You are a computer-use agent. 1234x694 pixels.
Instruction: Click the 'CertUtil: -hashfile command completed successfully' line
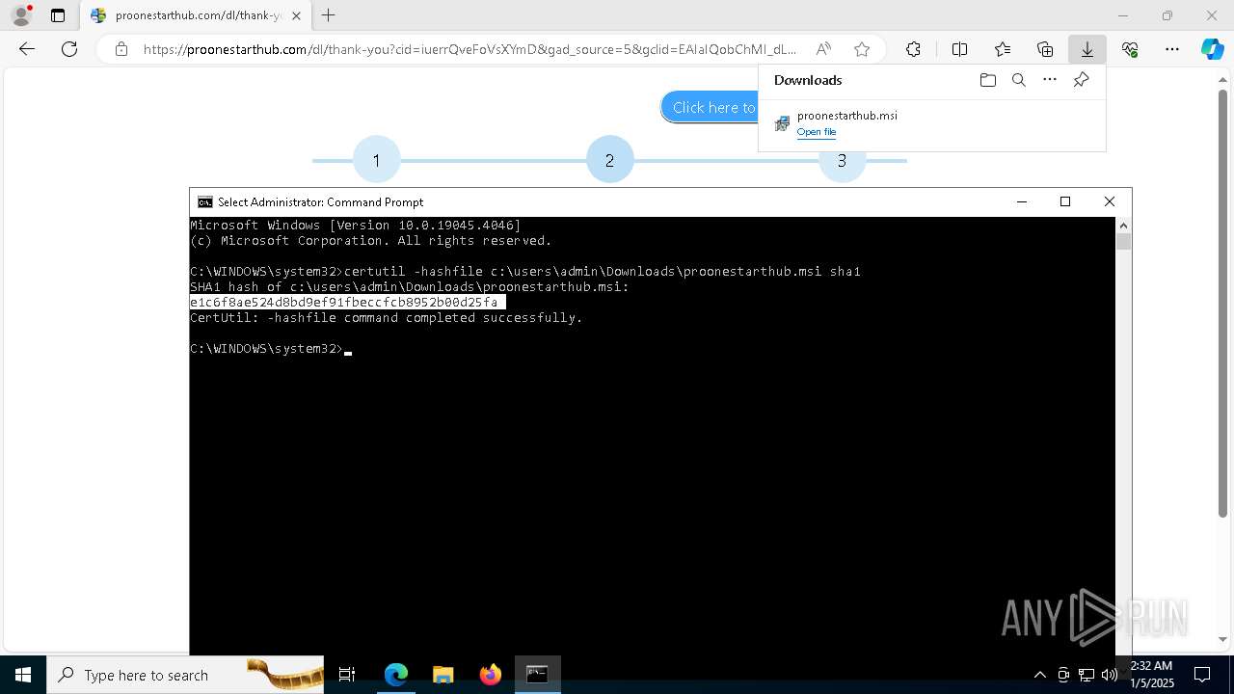pos(387,317)
